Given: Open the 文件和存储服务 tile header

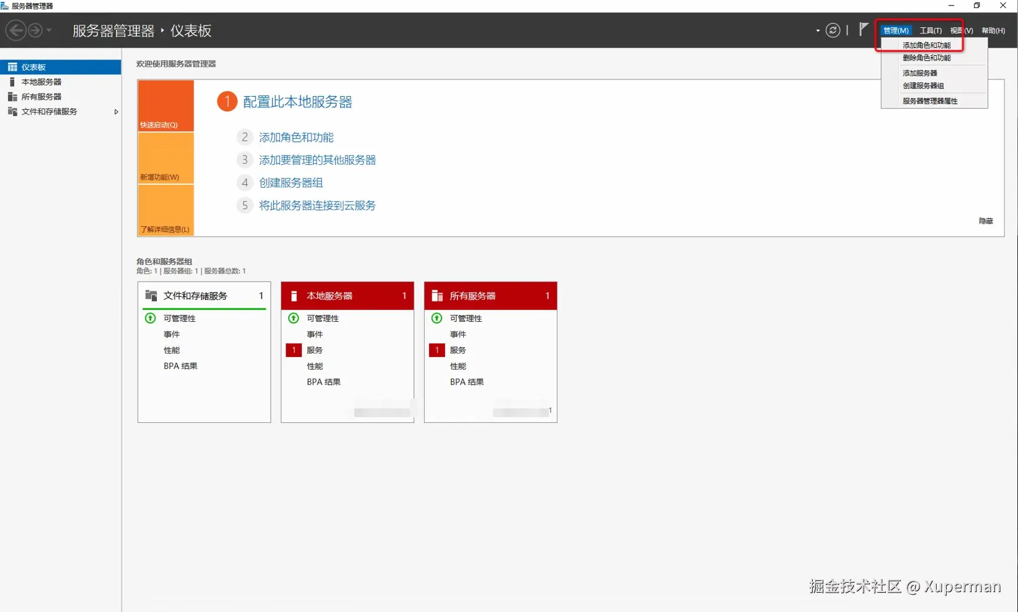Looking at the screenshot, I should (204, 296).
